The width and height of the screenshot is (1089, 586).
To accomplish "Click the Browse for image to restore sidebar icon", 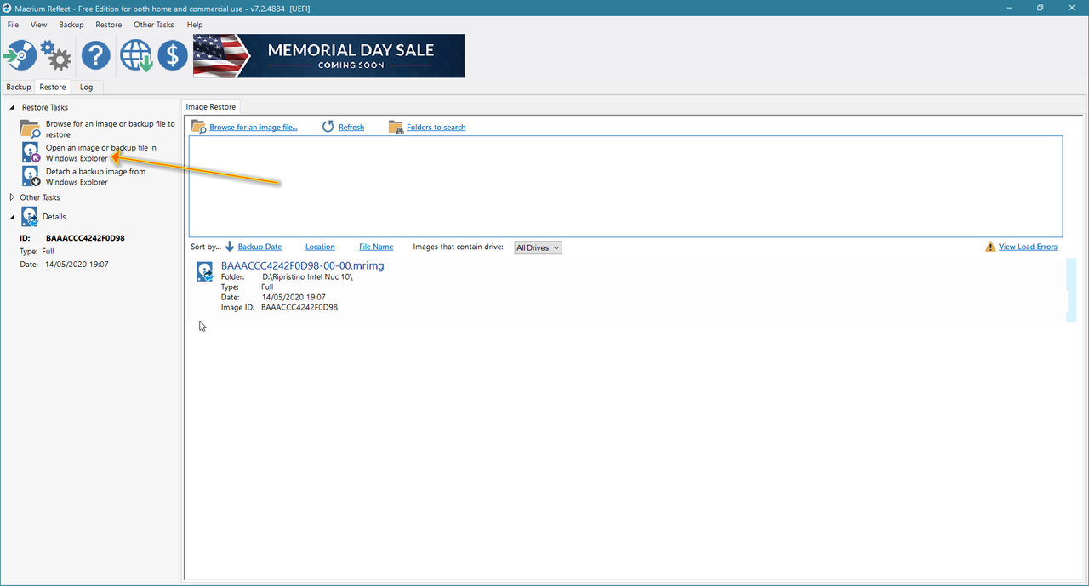I will click(31, 129).
